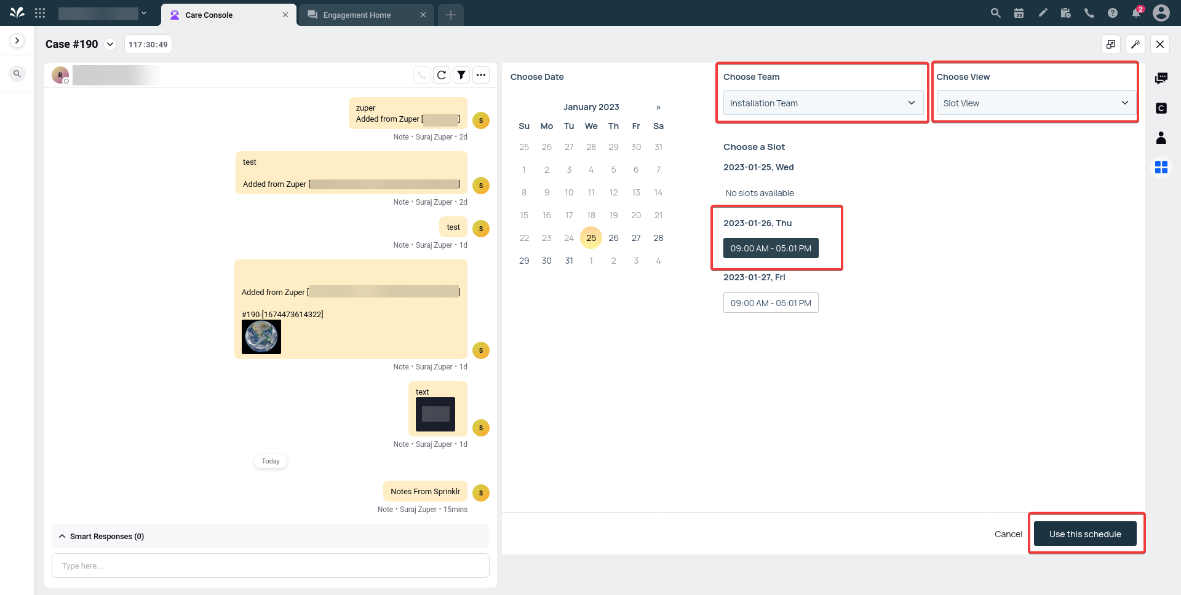Click the Use this schedule button

[x=1085, y=534]
